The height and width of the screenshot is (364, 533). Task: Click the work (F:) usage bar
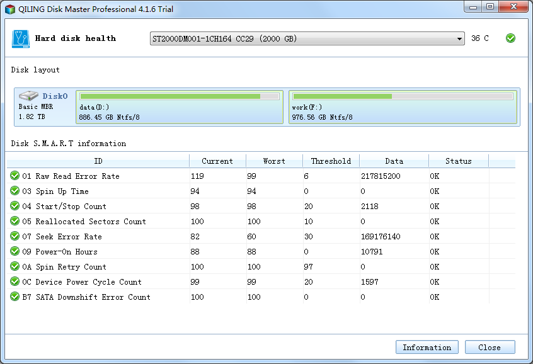[403, 96]
